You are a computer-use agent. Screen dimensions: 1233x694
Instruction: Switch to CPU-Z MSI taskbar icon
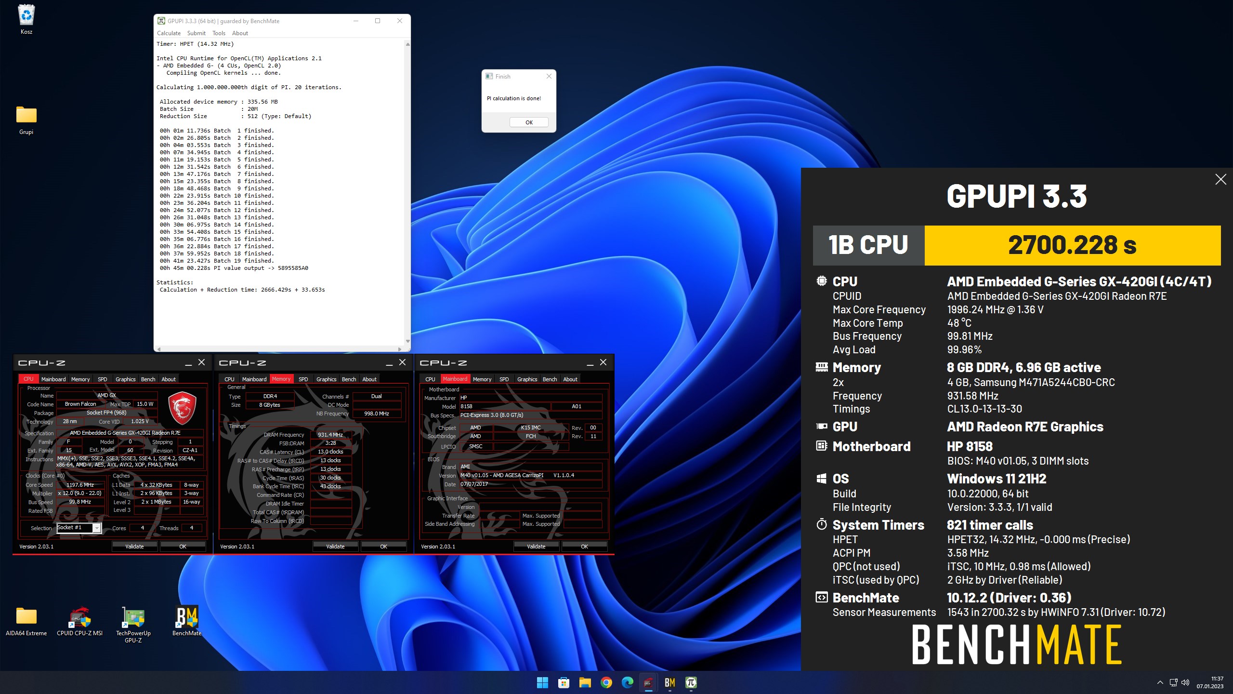(648, 682)
